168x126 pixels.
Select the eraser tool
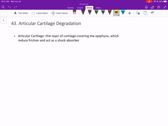(x=75, y=12)
